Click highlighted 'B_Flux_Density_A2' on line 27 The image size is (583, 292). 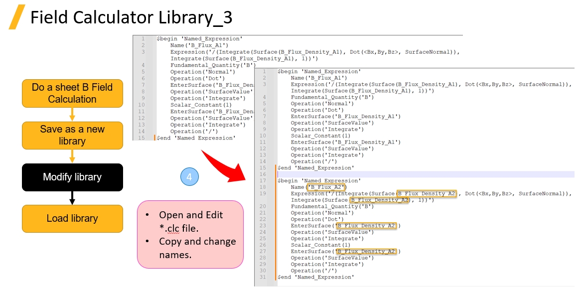click(366, 252)
